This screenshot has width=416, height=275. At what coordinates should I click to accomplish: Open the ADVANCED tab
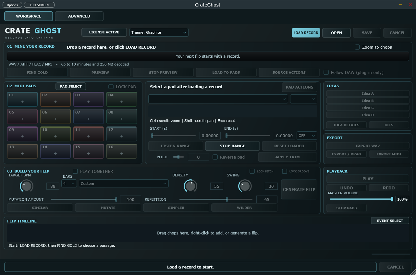pyautogui.click(x=79, y=16)
